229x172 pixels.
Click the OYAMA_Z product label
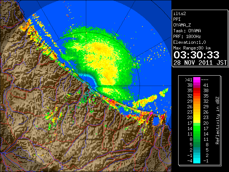(182, 25)
